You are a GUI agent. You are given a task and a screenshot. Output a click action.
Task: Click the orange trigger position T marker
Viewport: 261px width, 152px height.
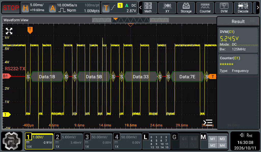click(30, 30)
